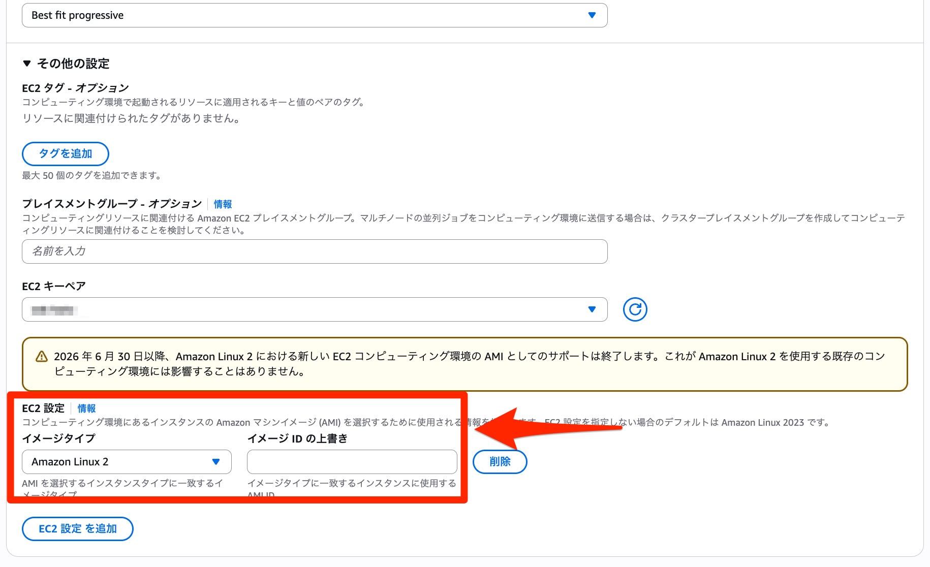Click the EC2 設定 section label
The image size is (930, 567).
point(43,408)
